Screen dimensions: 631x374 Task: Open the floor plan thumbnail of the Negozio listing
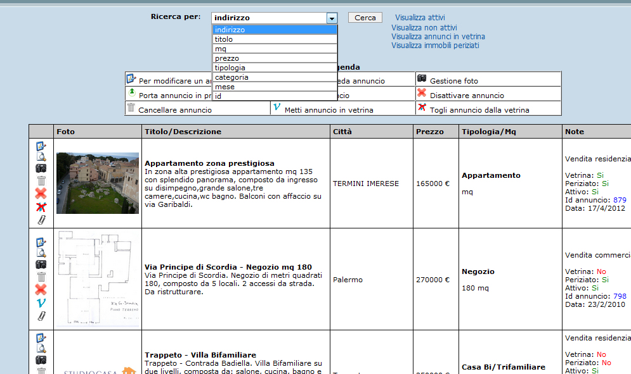click(x=98, y=279)
